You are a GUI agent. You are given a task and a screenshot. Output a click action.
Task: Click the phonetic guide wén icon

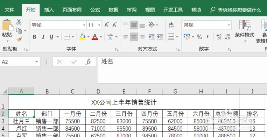(110, 37)
